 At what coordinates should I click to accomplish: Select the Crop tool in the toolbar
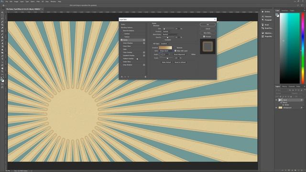pos(2,25)
